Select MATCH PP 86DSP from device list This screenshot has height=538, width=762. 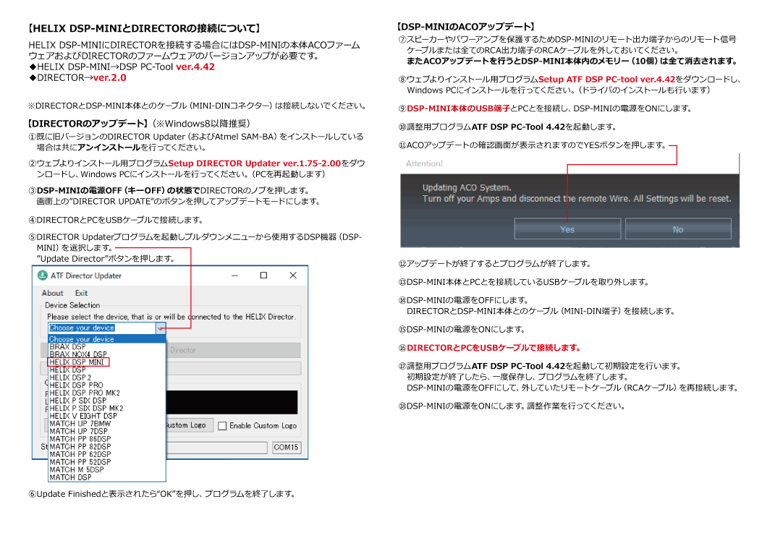107,439
